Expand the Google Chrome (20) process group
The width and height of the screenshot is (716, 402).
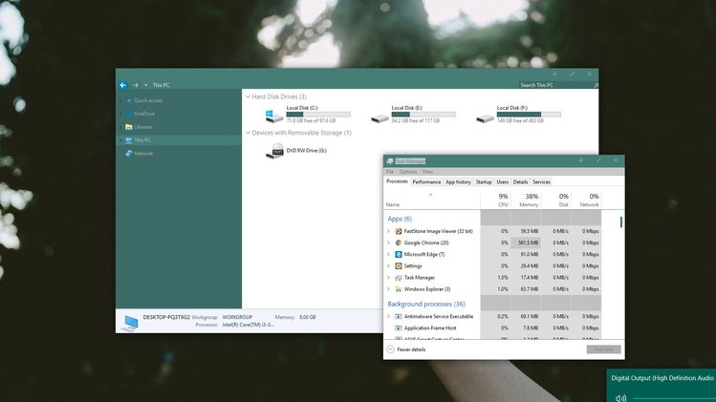click(389, 243)
